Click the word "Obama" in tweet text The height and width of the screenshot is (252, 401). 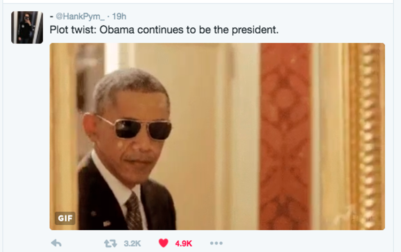(117, 30)
